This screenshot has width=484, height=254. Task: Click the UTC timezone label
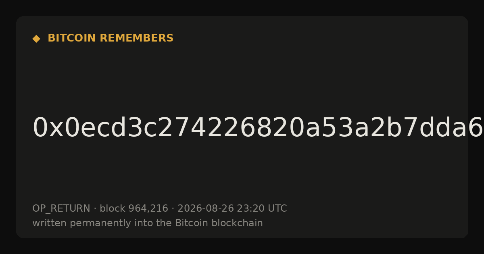pos(277,208)
